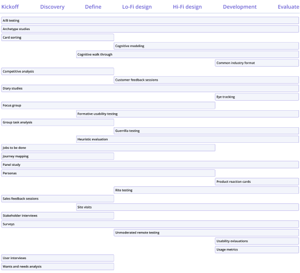Image resolution: width=300 pixels, height=273 pixels.
Task: Select the Wants and needs analysis bar
Action: tap(58, 266)
